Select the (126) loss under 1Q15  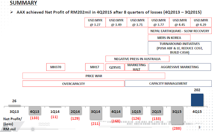point(136,118)
